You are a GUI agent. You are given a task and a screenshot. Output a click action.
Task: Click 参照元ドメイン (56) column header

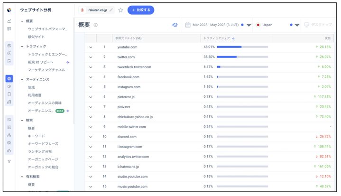129,38
